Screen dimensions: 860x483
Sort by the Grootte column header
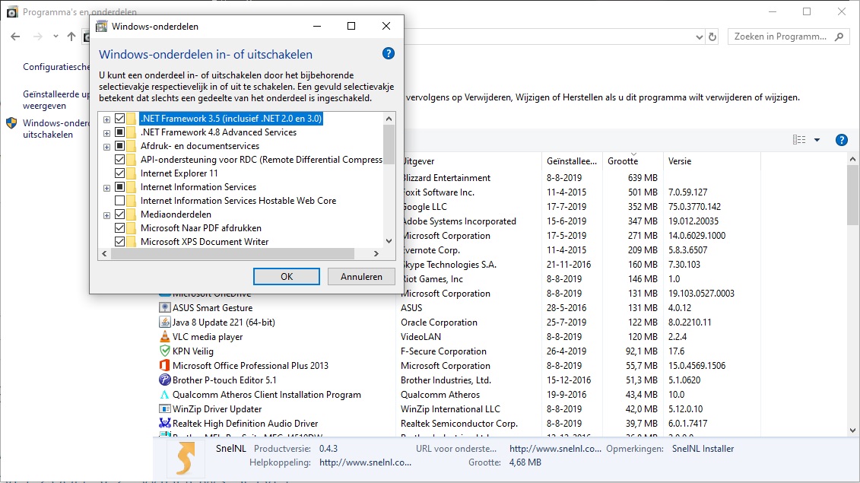633,160
